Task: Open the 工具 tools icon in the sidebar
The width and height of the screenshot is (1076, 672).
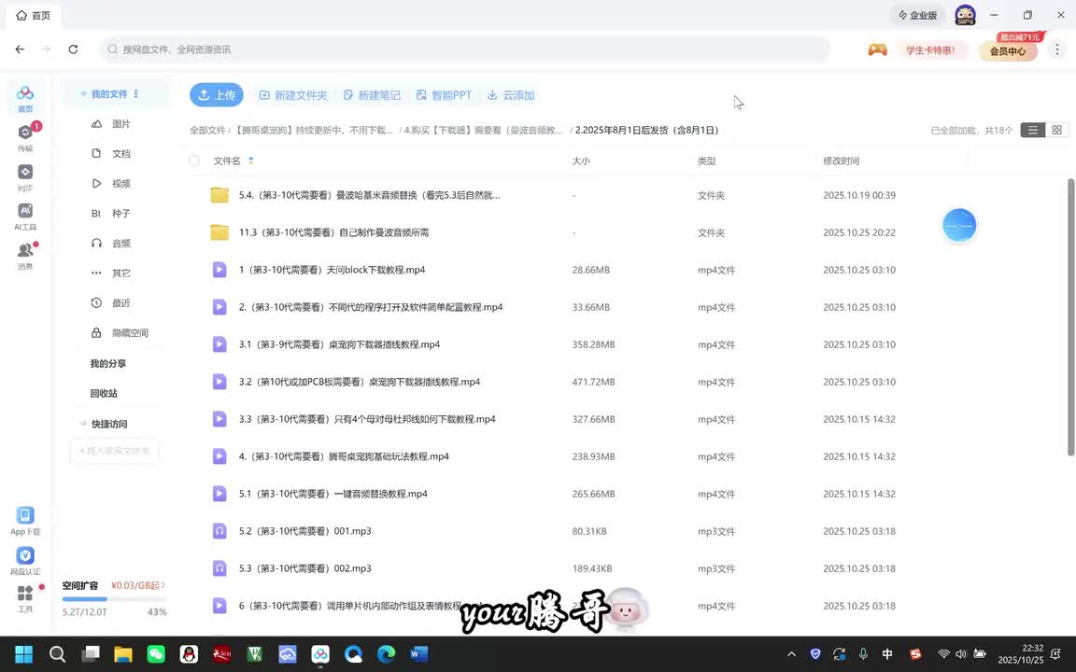Action: [x=25, y=598]
